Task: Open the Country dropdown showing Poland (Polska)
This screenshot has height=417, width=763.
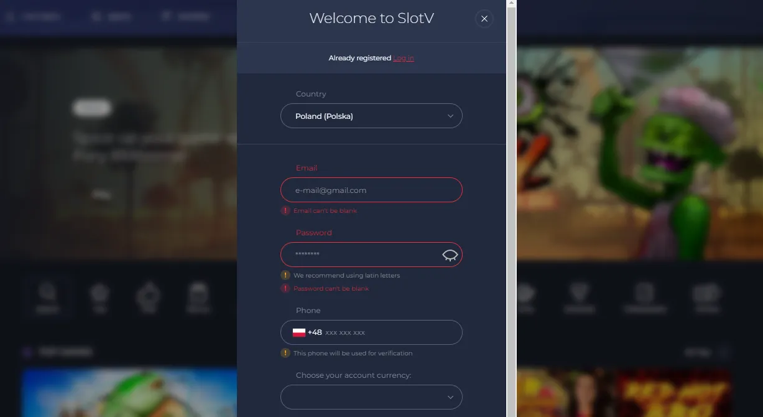Action: coord(371,116)
